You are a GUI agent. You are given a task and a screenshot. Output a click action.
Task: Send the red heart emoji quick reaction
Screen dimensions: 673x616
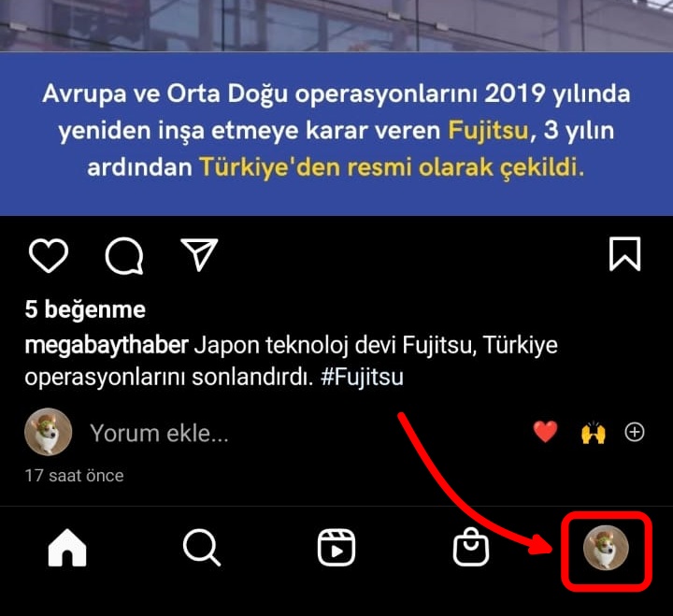pos(545,432)
